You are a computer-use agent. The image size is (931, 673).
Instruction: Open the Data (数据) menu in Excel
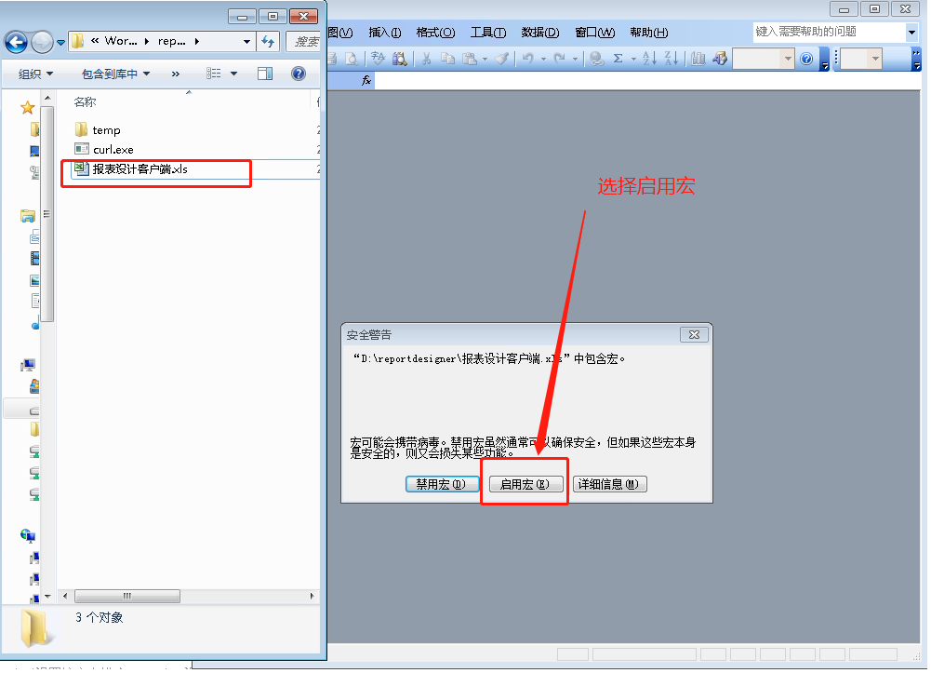(540, 32)
